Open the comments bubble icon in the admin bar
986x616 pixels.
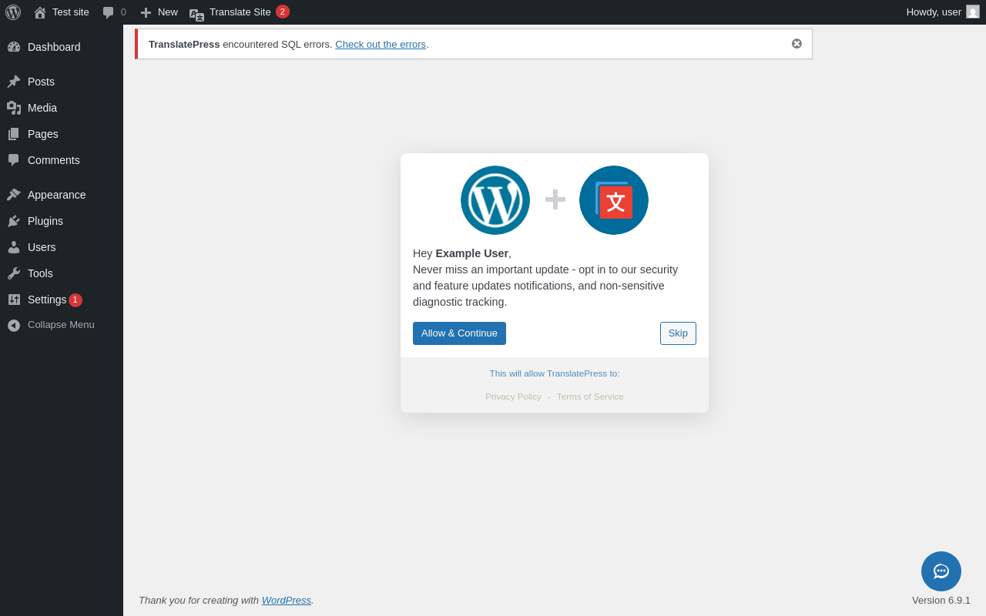(x=108, y=12)
